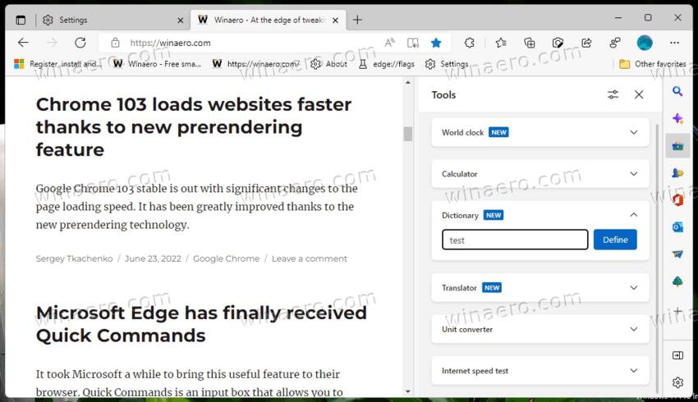Click the dictionary word input field
Screen dimensions: 698x402
[515, 240]
